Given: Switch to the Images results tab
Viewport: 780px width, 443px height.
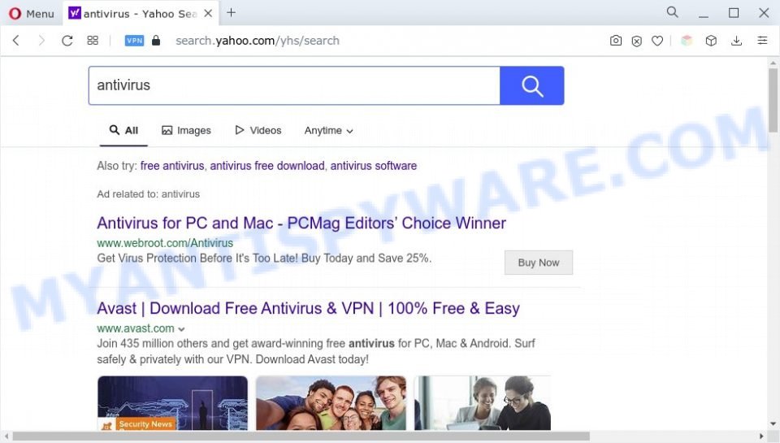Looking at the screenshot, I should tap(187, 130).
